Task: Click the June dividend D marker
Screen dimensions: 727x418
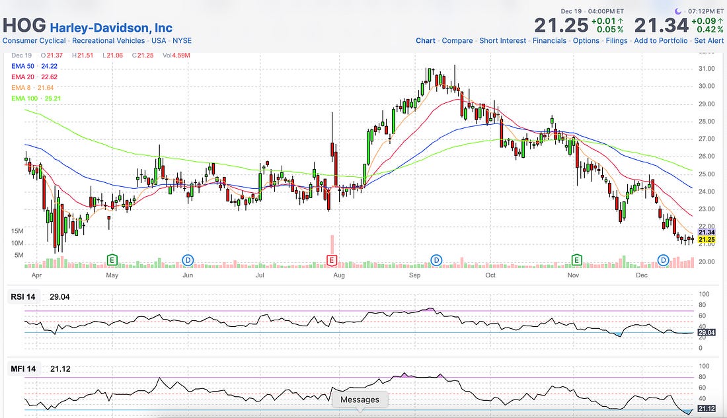Action: [188, 260]
